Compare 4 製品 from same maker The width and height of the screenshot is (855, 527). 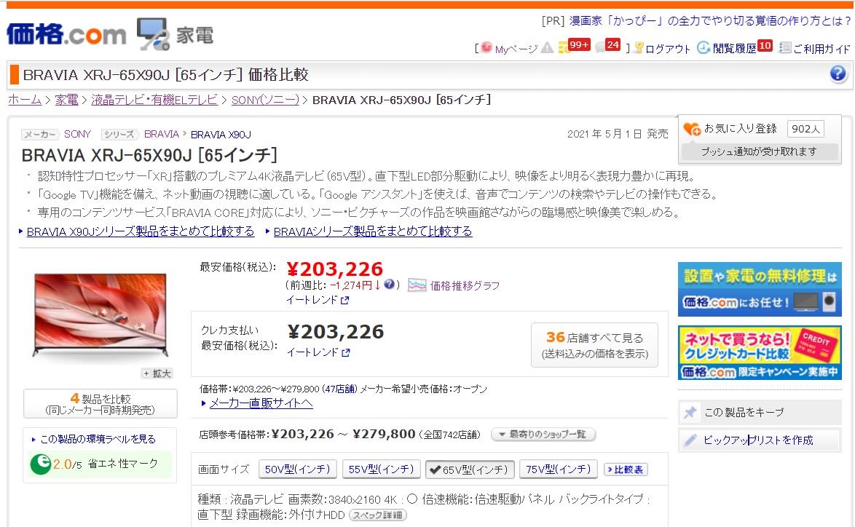(101, 404)
